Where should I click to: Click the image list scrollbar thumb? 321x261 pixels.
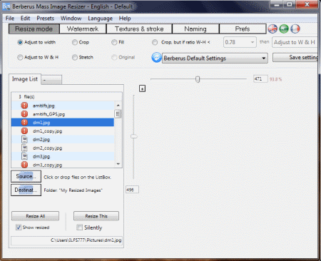click(x=118, y=114)
